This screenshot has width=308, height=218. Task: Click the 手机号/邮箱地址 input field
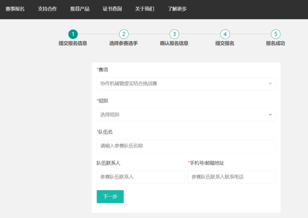click(231, 177)
